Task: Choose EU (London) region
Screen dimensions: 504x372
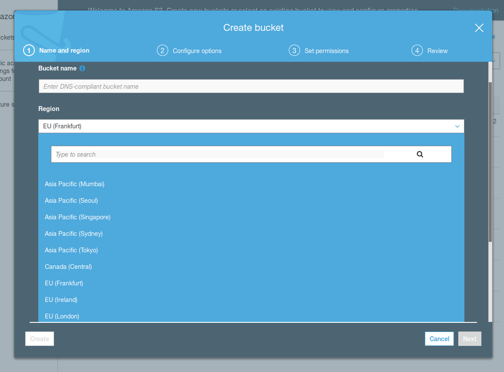Action: click(62, 316)
